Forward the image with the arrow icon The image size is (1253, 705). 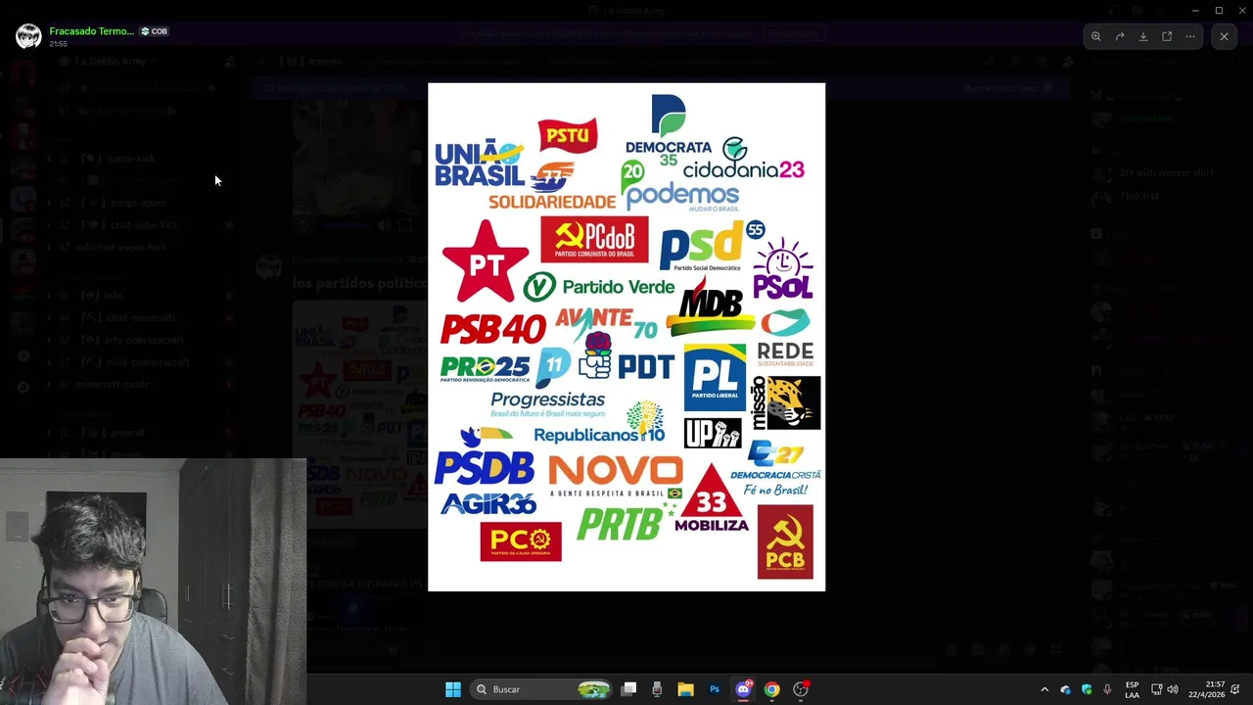[x=1120, y=36]
